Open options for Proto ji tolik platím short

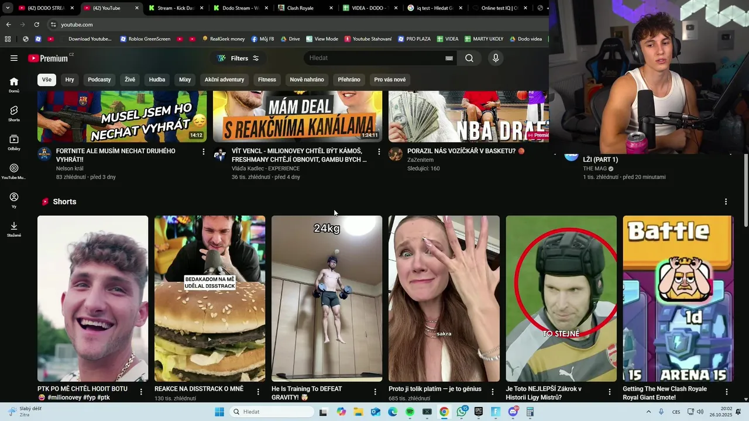(x=492, y=392)
